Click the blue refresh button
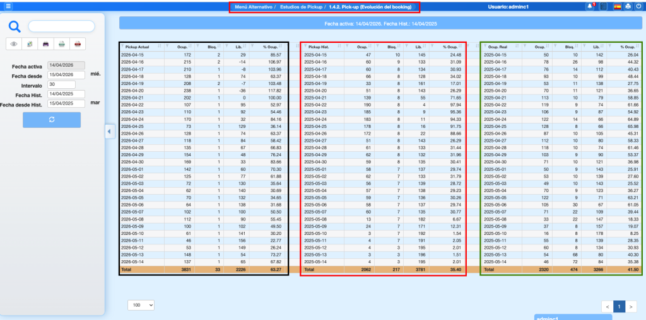The width and height of the screenshot is (646, 320). tap(51, 120)
